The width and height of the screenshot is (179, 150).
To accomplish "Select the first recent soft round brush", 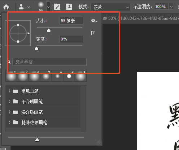I will coord(11,76).
